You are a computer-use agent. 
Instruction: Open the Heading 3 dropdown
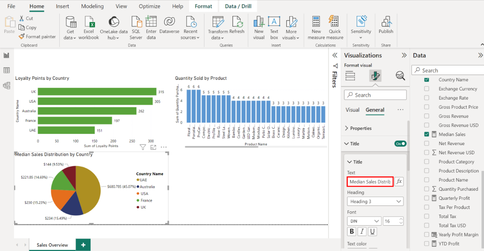point(375,202)
